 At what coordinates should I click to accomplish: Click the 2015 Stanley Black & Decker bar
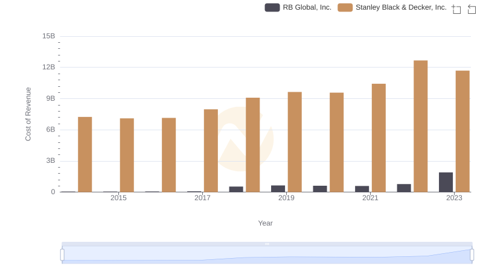coord(127,155)
